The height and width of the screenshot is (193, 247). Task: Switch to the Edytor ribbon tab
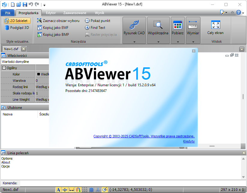point(51,13)
